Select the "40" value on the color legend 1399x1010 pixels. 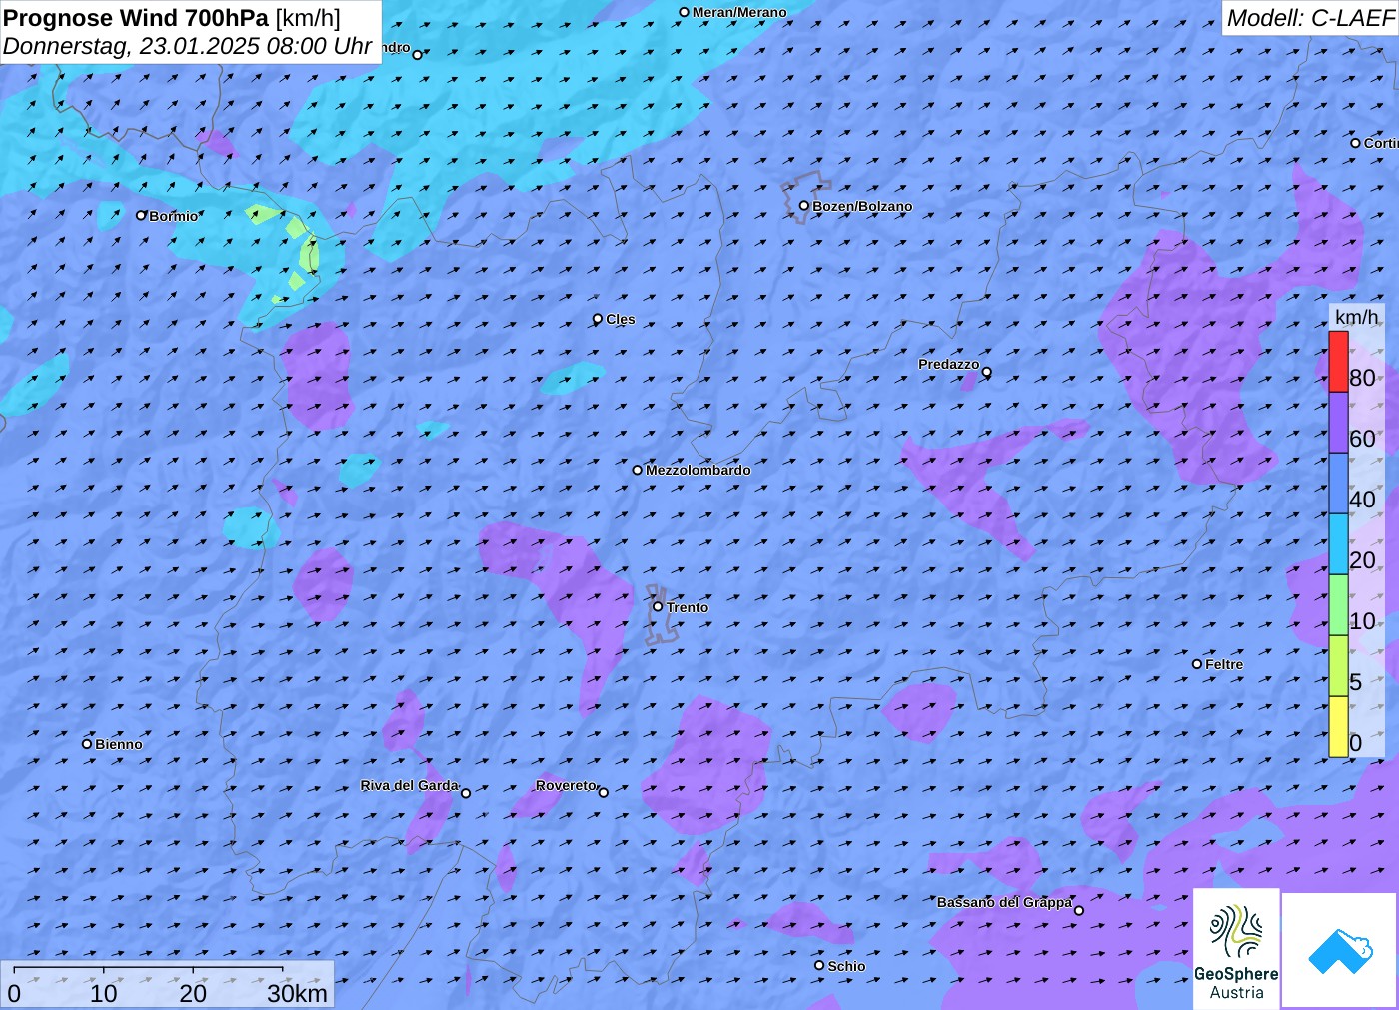pyautogui.click(x=1362, y=500)
